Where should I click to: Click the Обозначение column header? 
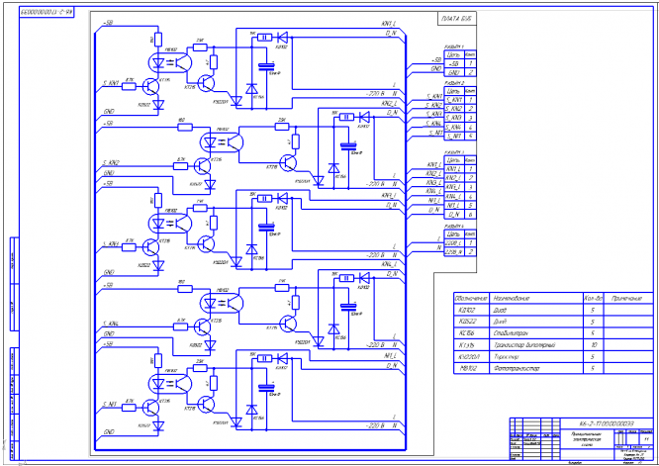coord(471,299)
